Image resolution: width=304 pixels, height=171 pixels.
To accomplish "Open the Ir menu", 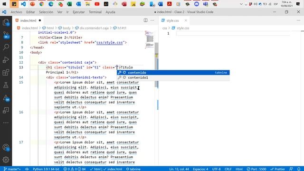I will (x=67, y=12).
